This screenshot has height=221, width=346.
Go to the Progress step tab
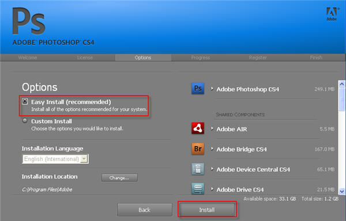(x=200, y=58)
